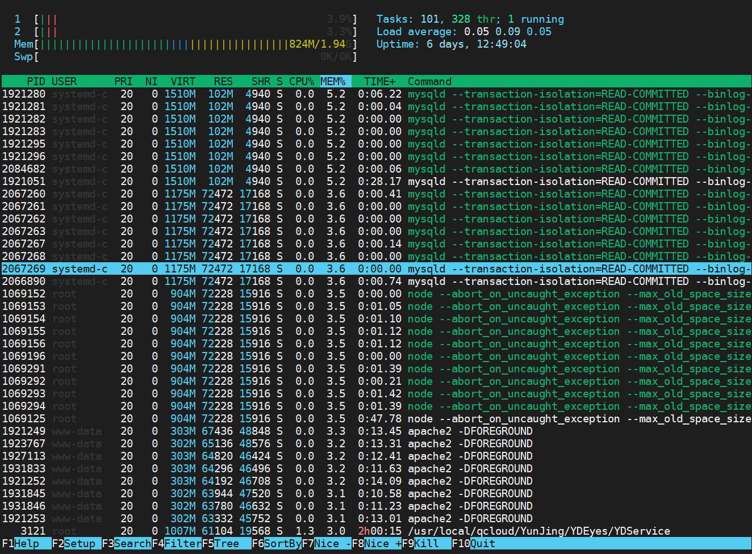The image size is (752, 554).
Task: Decrease process priority with F7Nice -
Action: point(327,543)
